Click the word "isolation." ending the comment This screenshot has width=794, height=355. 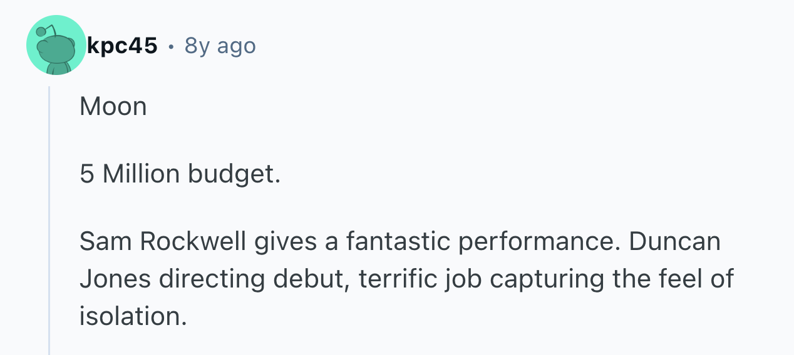(133, 316)
